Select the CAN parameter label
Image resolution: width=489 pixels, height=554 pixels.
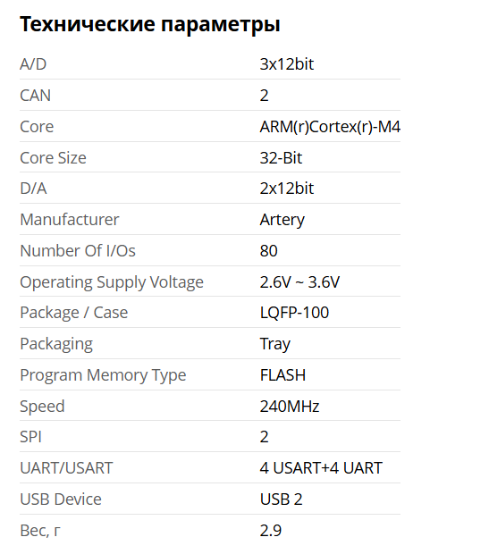(x=36, y=96)
